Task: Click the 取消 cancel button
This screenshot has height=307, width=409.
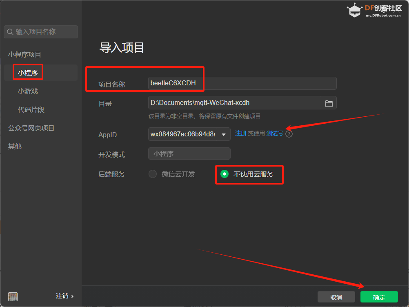Action: 336,297
